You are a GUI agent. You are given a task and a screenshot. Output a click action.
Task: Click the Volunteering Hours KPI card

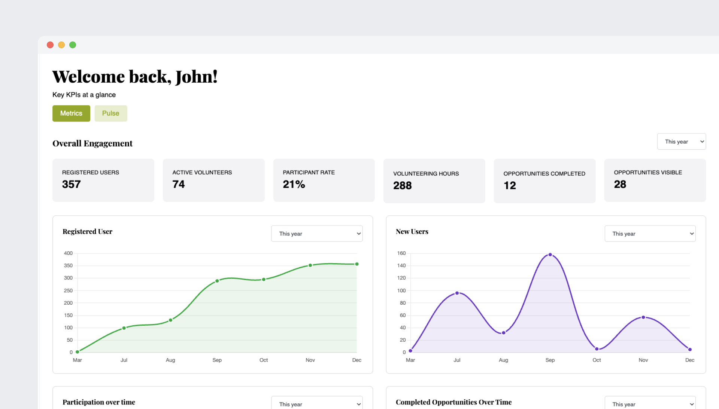[434, 181]
